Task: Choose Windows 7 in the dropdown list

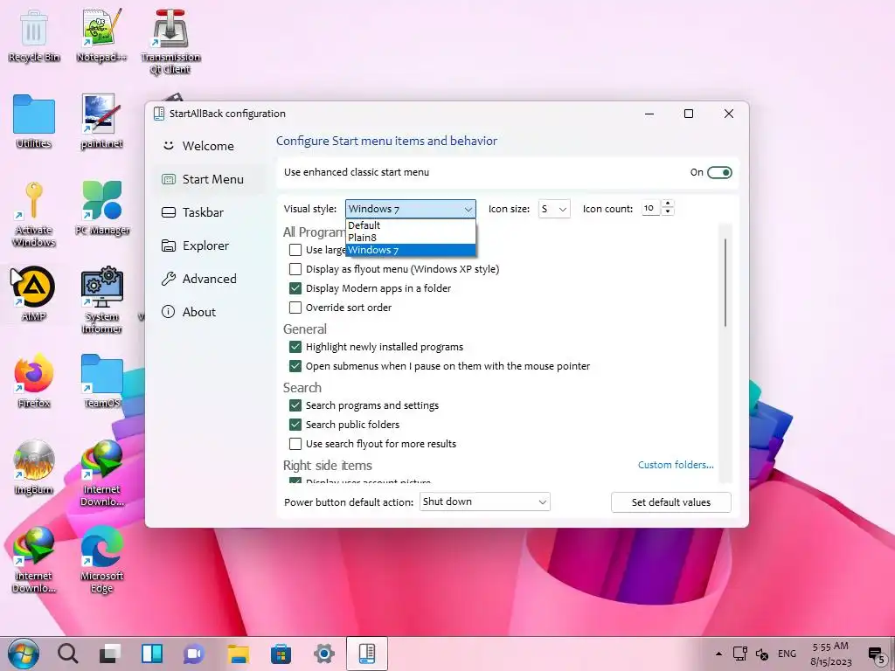Action: coord(410,250)
